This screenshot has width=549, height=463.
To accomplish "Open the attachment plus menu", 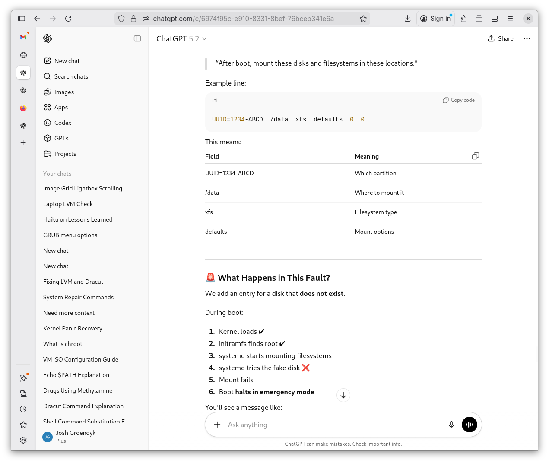I will click(217, 425).
